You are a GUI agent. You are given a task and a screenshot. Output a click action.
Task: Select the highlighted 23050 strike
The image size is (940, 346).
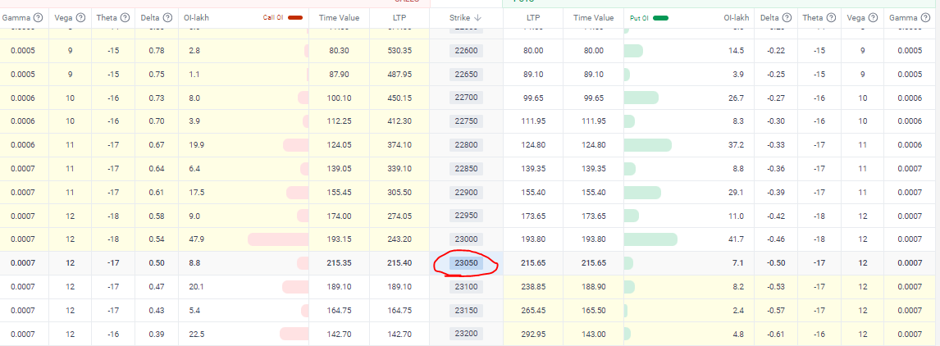coord(467,262)
